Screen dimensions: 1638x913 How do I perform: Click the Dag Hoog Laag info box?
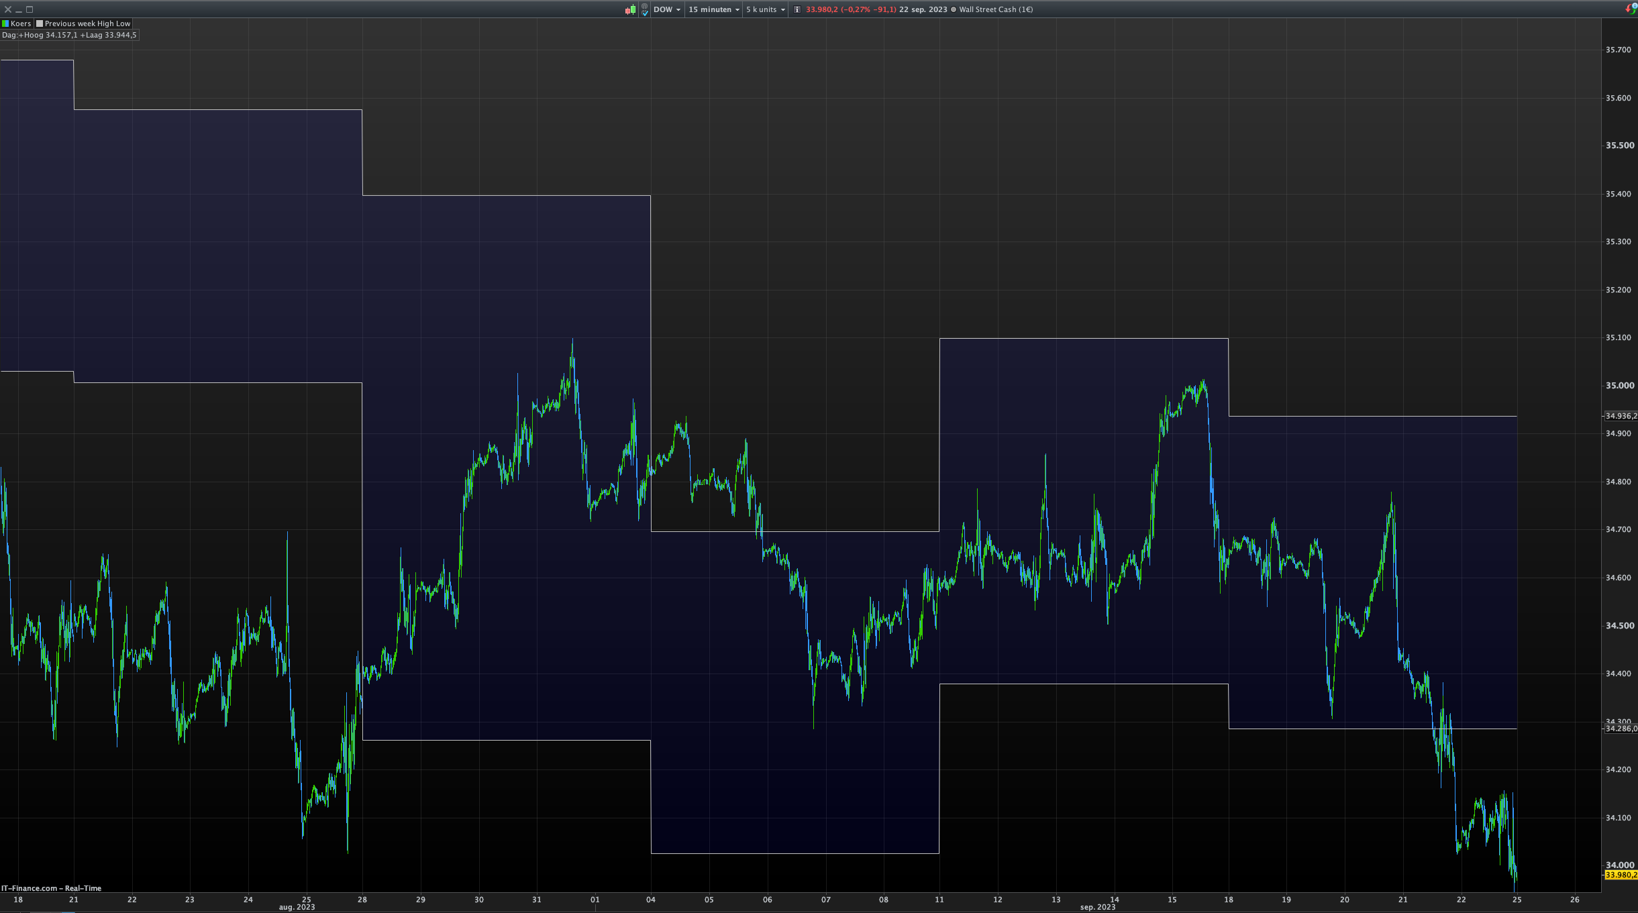click(x=69, y=35)
